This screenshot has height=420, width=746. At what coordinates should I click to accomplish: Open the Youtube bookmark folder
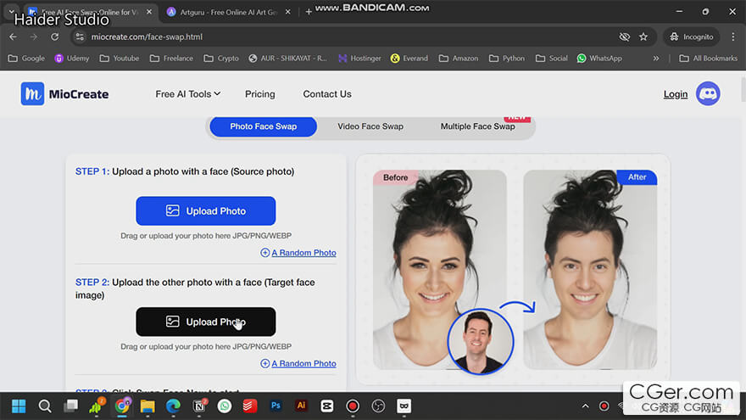(120, 58)
